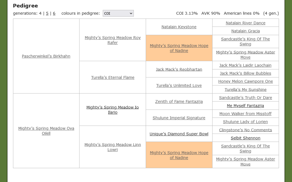Screen dimensions: 292x182
Task: Click Natalain Keystone link
Action: [x=179, y=27]
